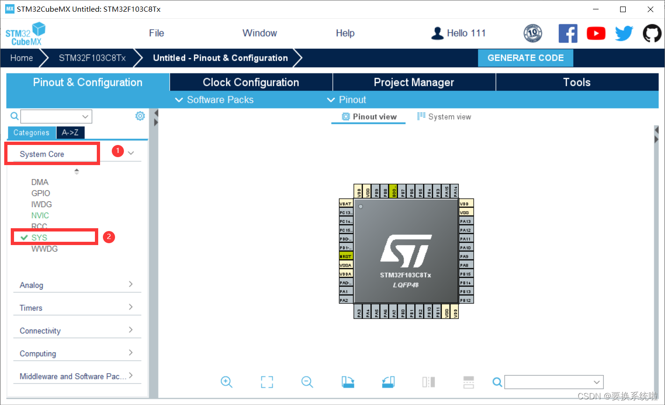Open IWDG in System Core

click(x=42, y=204)
